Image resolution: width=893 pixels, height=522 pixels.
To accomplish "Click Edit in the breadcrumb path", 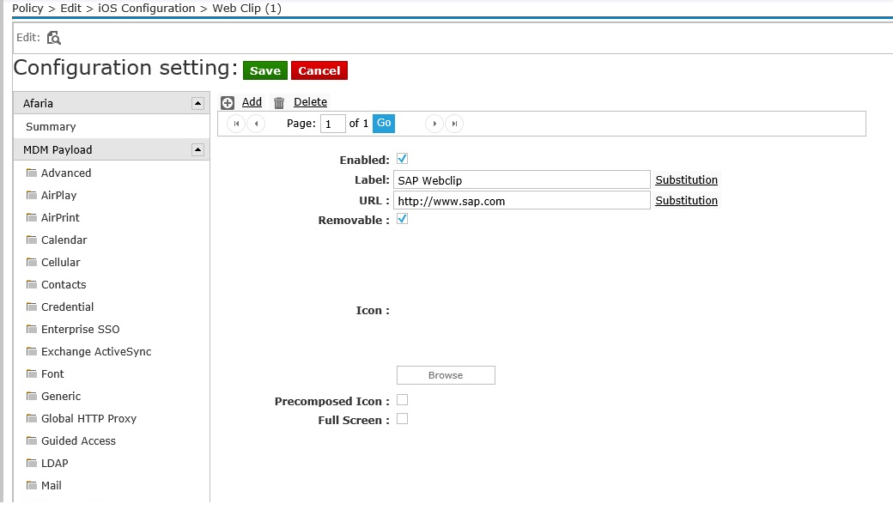I will (70, 8).
